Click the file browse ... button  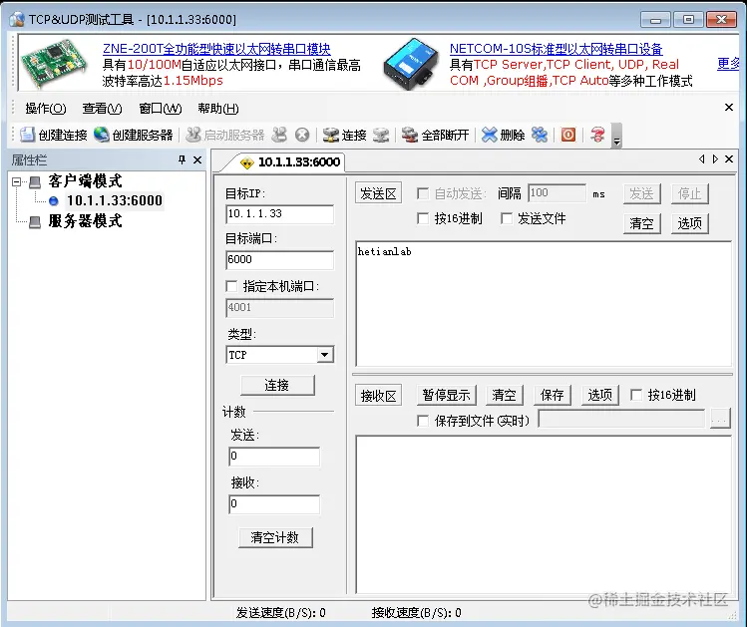720,420
